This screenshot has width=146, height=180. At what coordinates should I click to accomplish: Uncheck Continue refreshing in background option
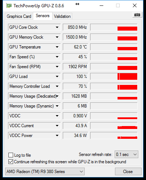coord(11,162)
